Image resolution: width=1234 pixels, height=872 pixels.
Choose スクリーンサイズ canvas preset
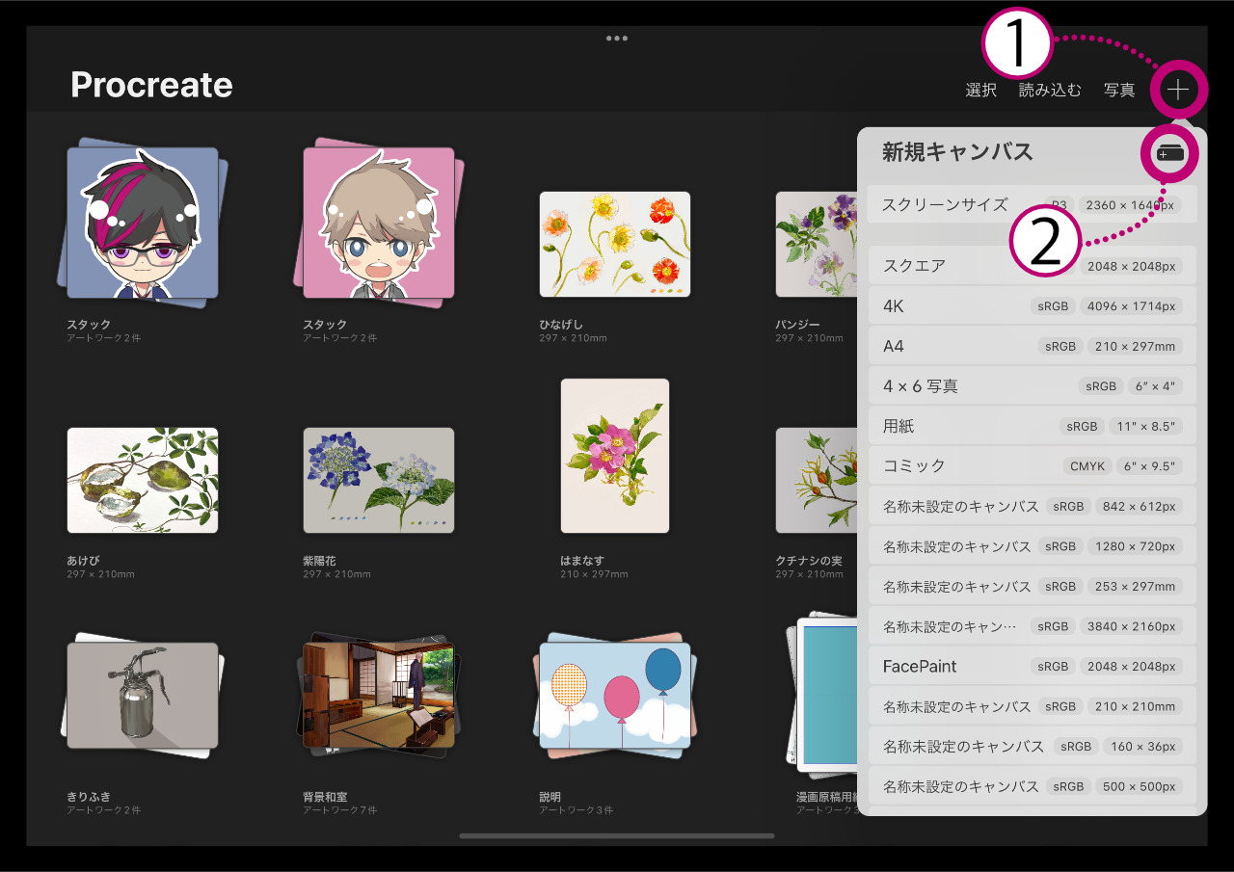pyautogui.click(x=1033, y=204)
